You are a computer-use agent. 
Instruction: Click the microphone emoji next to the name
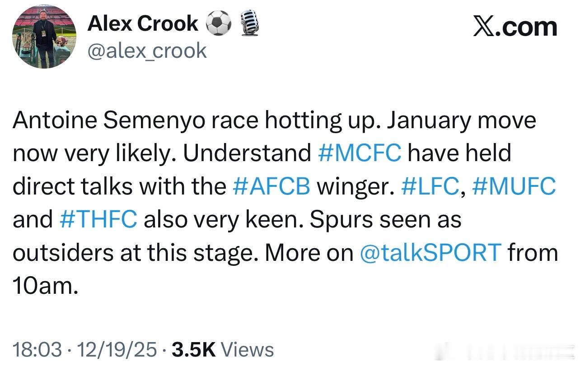(248, 23)
